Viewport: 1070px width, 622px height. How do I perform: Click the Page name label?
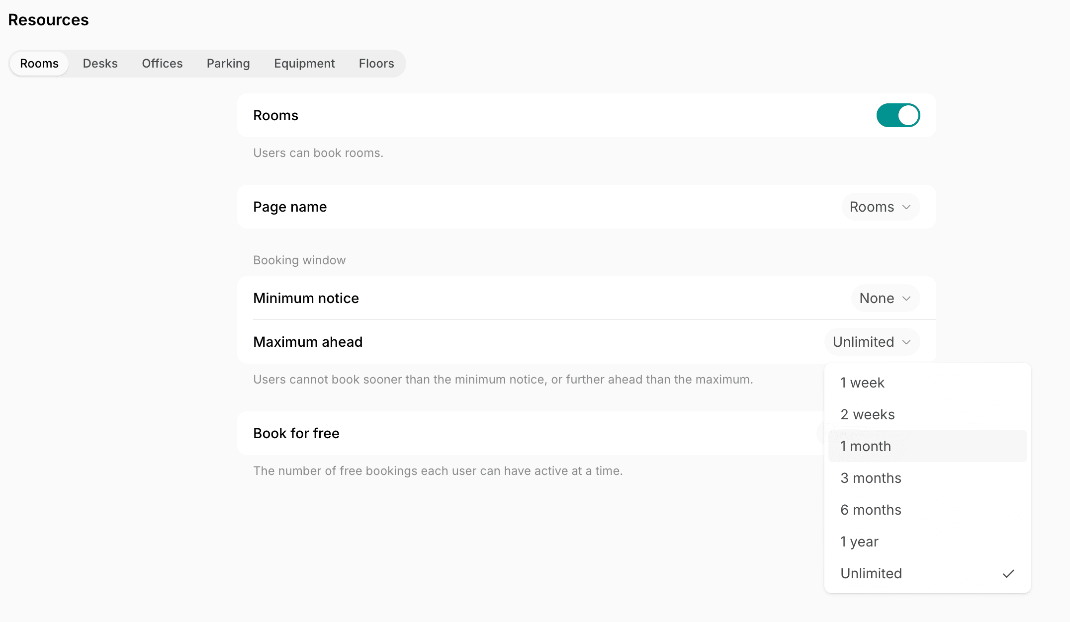pos(290,207)
